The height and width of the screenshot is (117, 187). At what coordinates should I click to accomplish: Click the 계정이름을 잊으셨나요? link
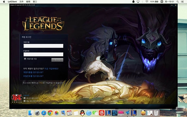point(33,72)
